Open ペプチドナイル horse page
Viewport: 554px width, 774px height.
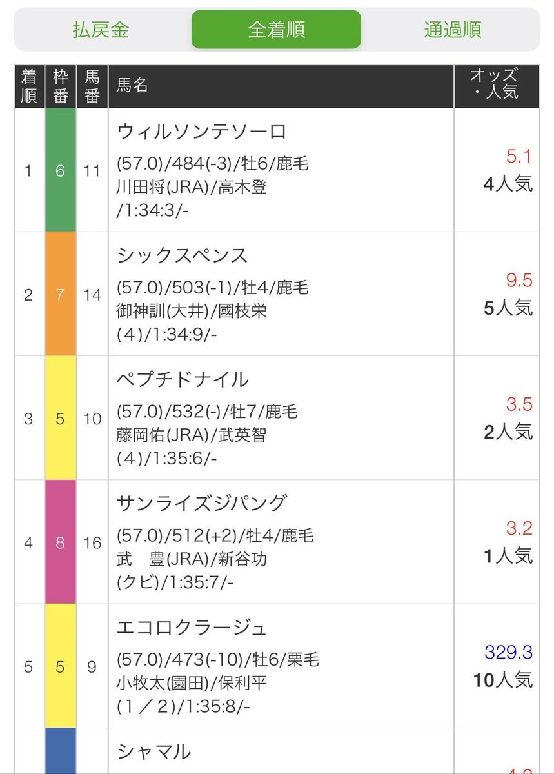click(x=183, y=379)
